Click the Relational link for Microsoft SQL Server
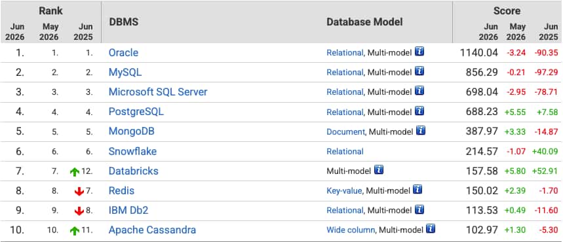The width and height of the screenshot is (563, 242). tap(345, 92)
